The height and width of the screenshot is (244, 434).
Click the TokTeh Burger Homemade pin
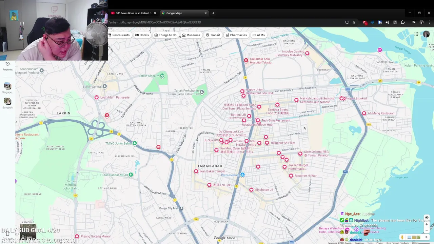click(284, 167)
